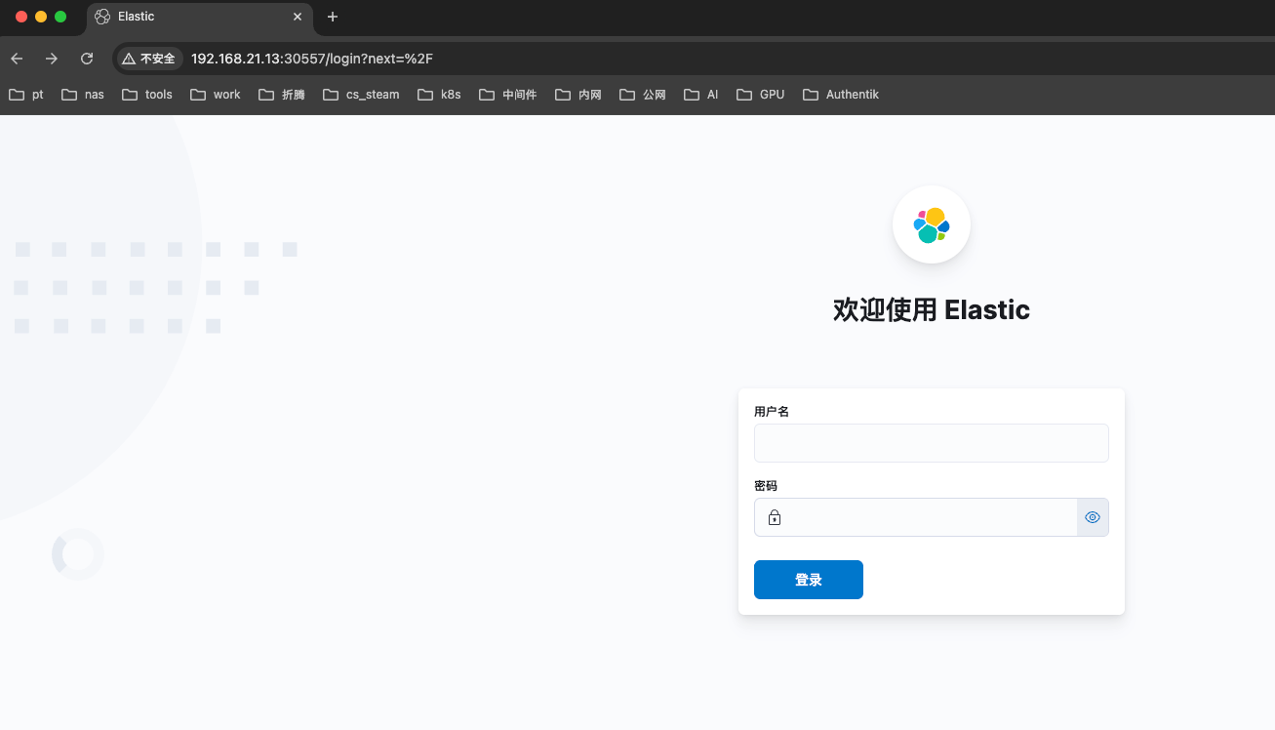Viewport: 1275px width, 730px height.
Task: Click the back navigation arrow
Action: (x=16, y=59)
